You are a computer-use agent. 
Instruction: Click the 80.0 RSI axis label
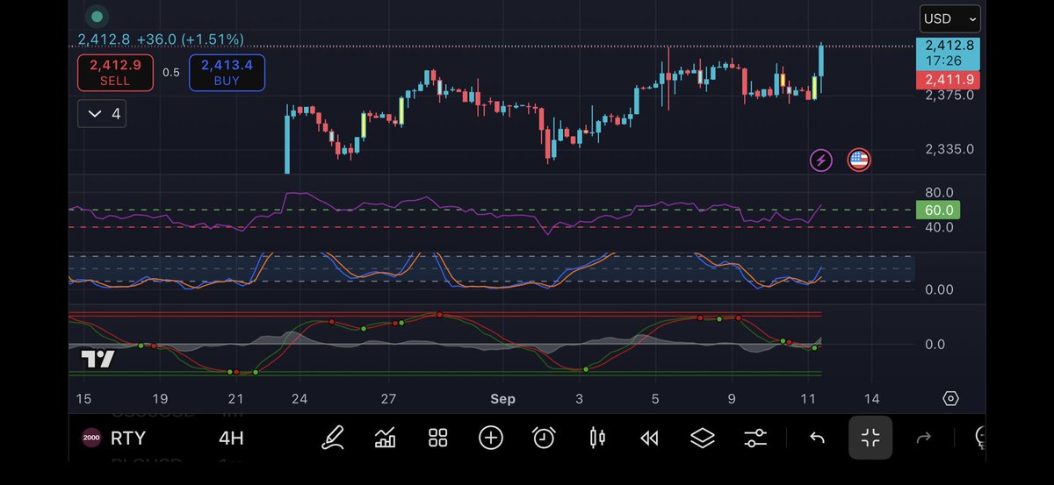[939, 192]
